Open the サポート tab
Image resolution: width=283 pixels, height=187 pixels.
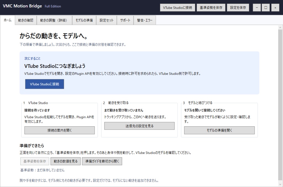click(x=125, y=20)
